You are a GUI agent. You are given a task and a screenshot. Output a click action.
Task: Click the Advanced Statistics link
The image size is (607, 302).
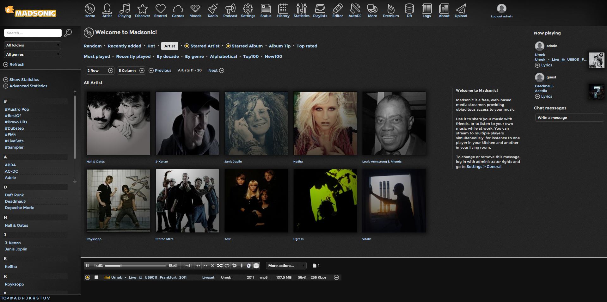[x=28, y=86]
